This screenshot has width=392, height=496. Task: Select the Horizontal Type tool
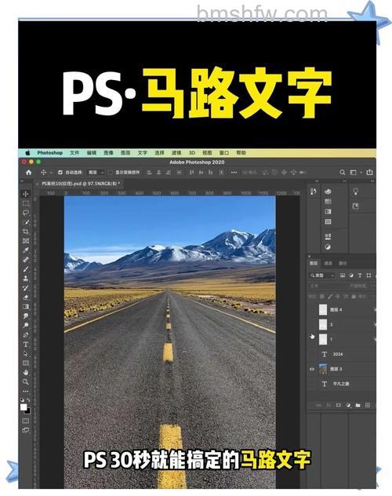26,345
